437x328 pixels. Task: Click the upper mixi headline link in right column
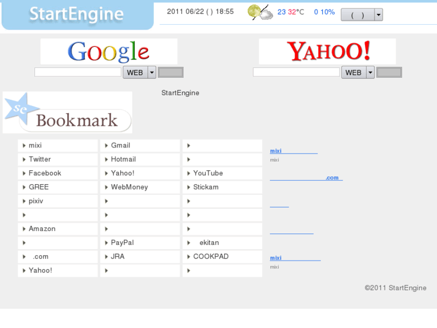pyautogui.click(x=294, y=151)
